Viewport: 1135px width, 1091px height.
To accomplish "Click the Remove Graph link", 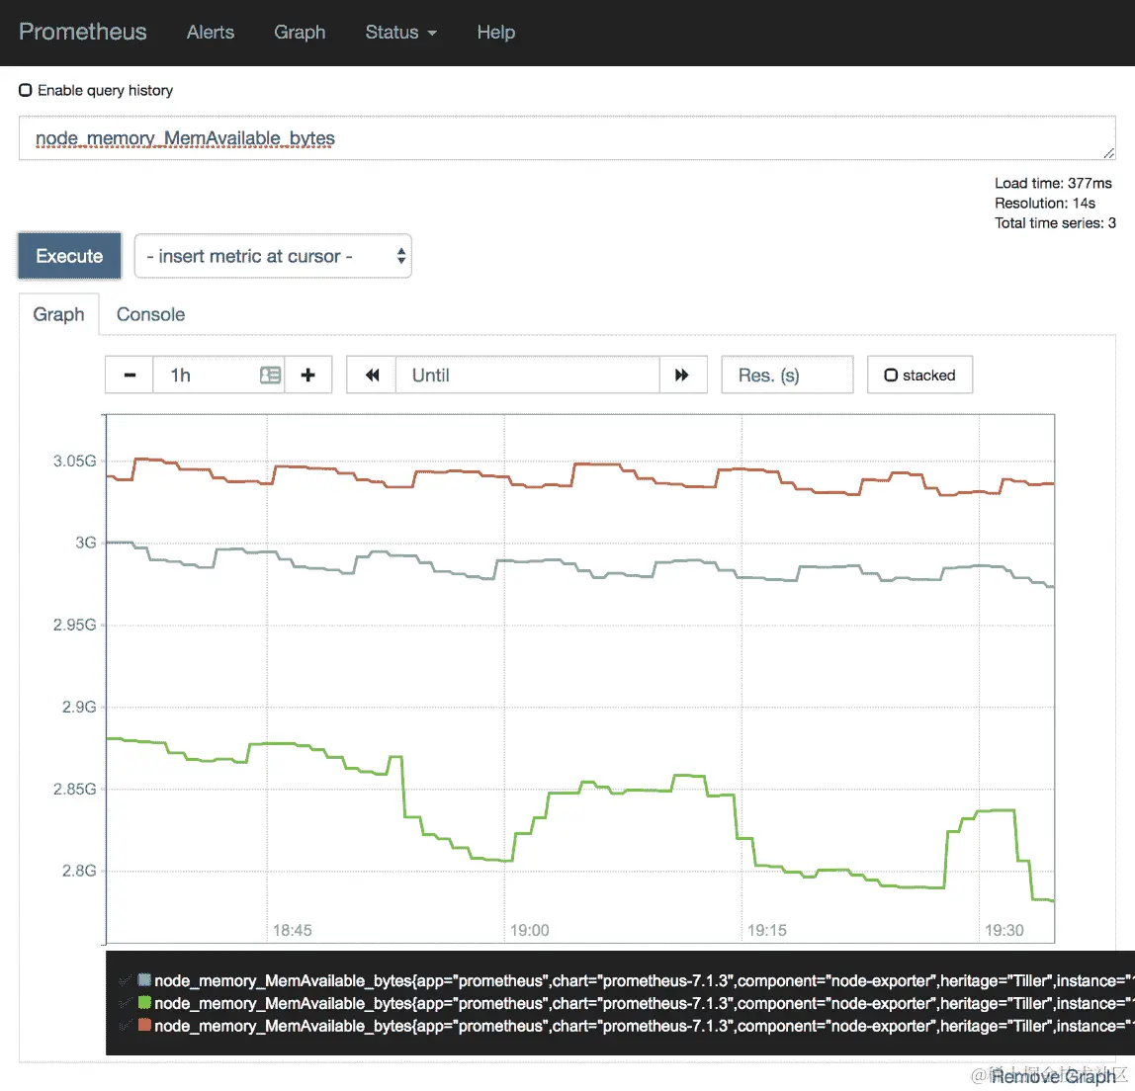I will coord(1053,1076).
